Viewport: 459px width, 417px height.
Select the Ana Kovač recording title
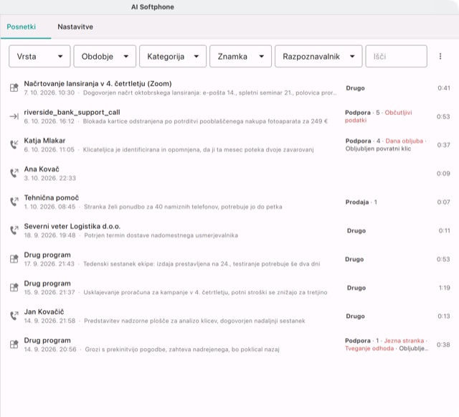click(42, 169)
